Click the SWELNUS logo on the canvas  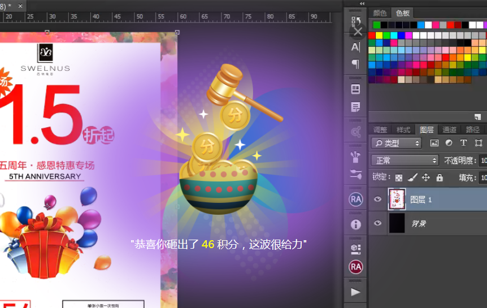45,59
